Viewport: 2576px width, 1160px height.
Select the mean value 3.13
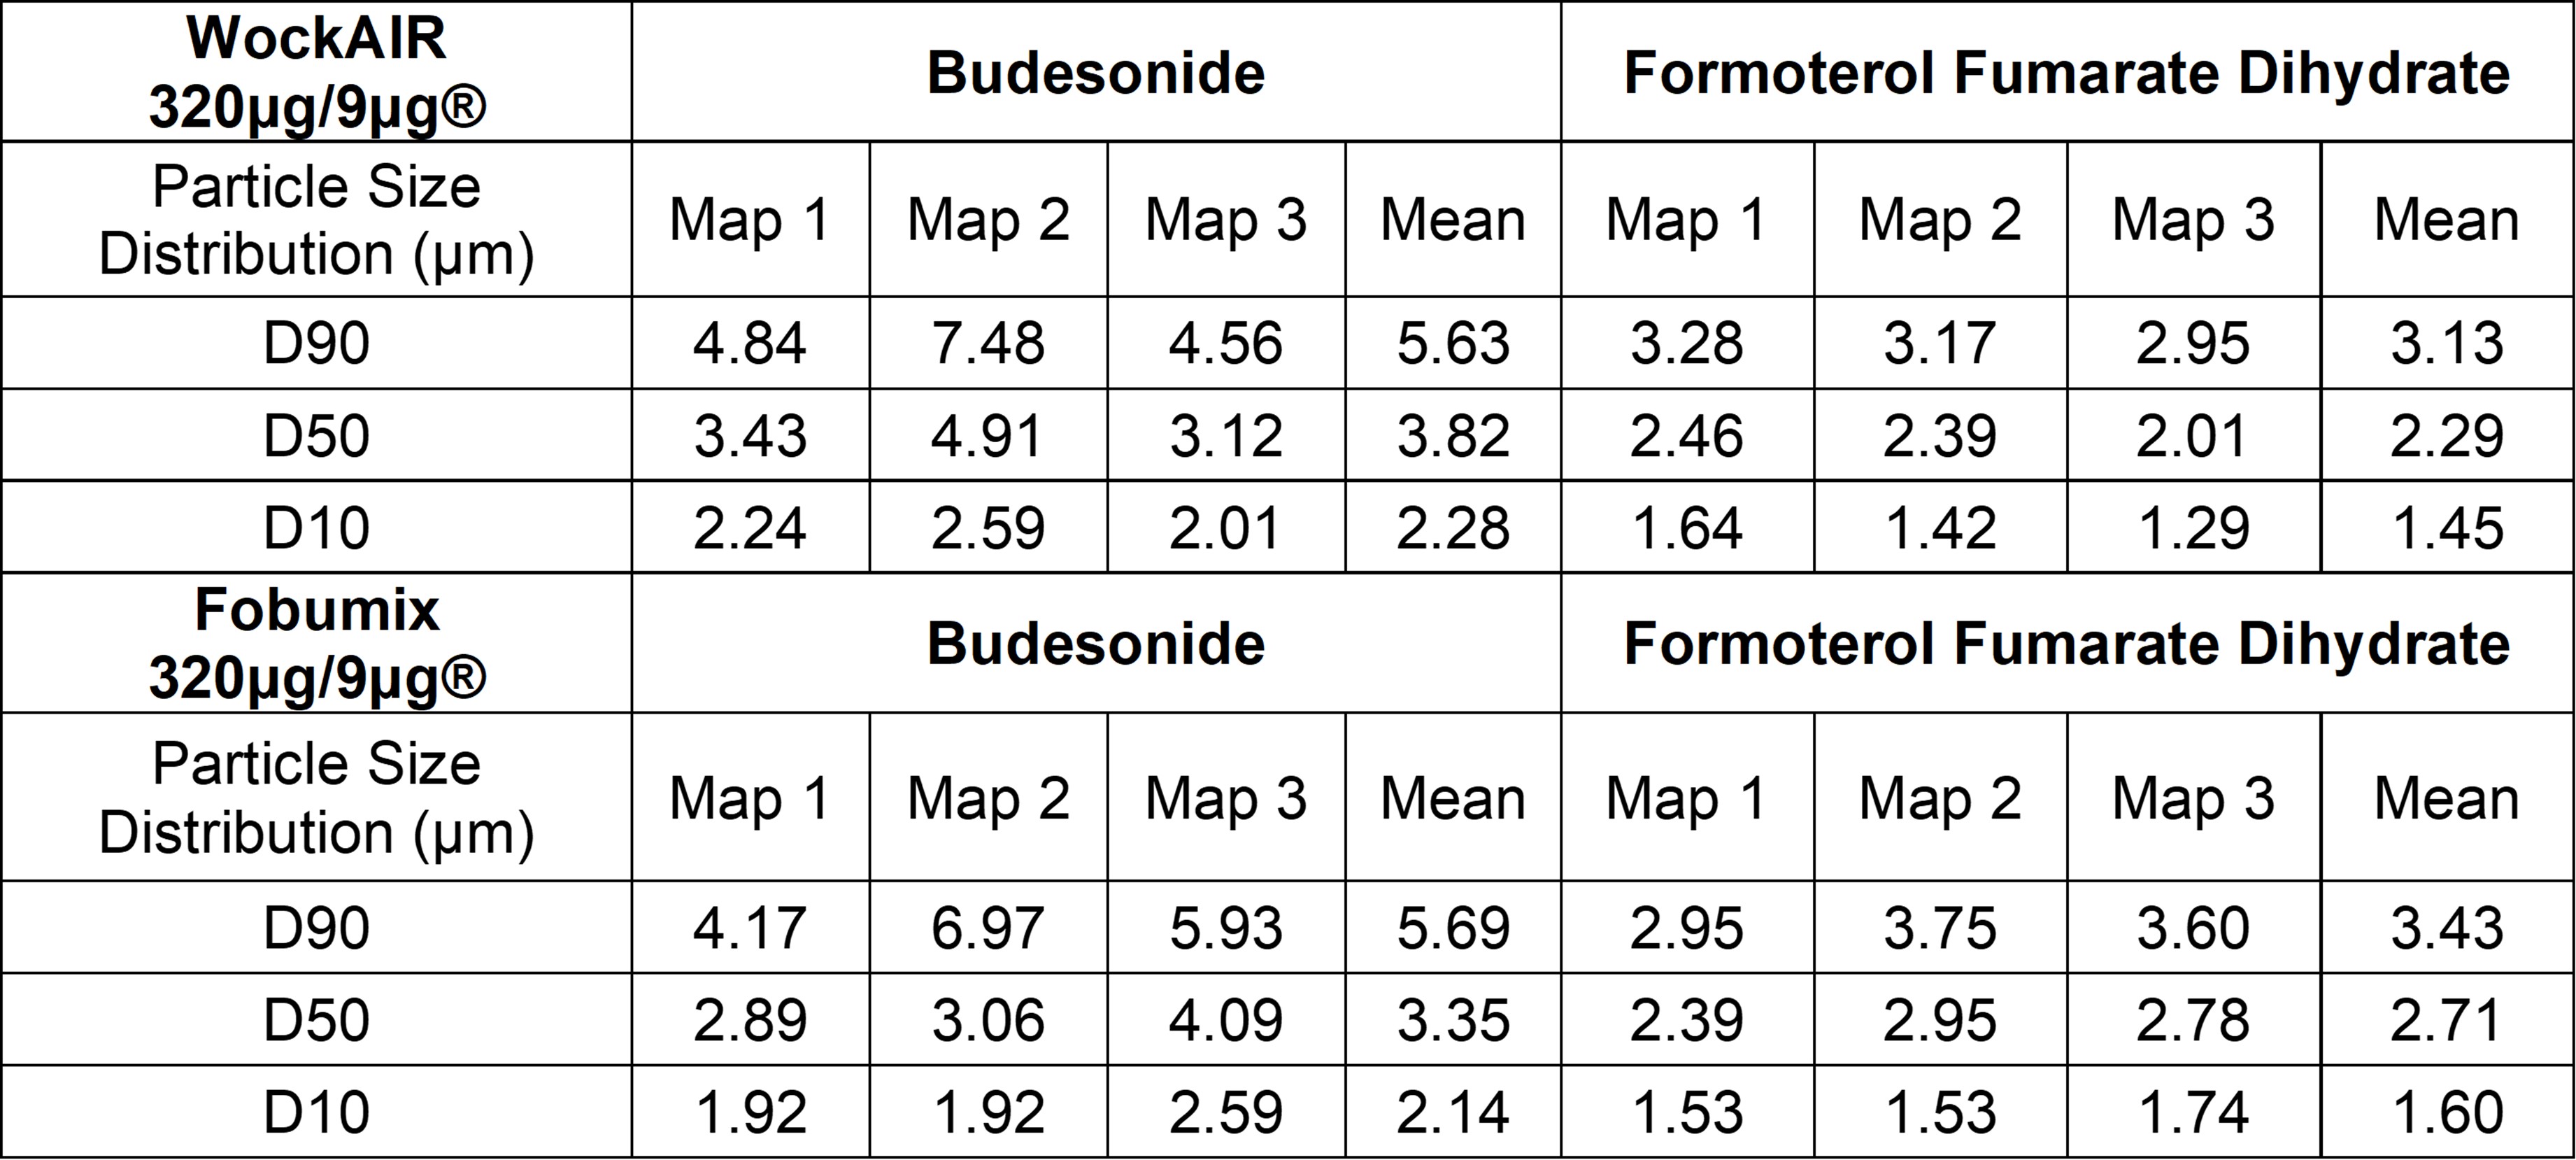[2447, 343]
